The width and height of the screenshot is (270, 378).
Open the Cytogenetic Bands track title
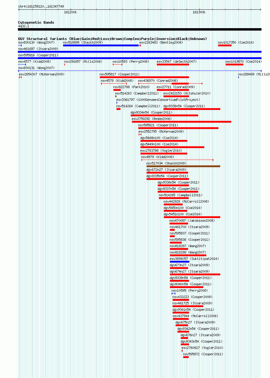[36, 22]
